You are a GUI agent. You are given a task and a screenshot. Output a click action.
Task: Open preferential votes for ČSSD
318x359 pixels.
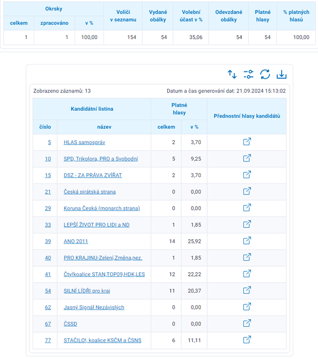(x=247, y=323)
